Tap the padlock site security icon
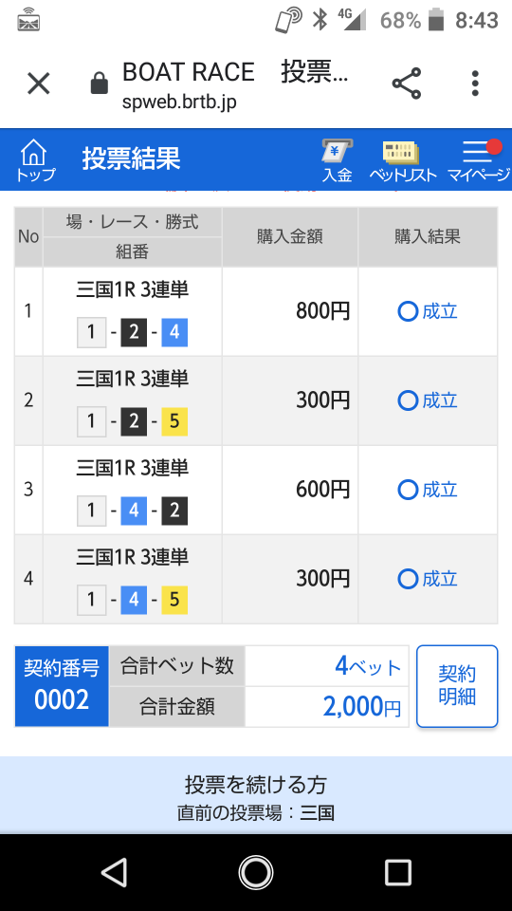 (100, 84)
